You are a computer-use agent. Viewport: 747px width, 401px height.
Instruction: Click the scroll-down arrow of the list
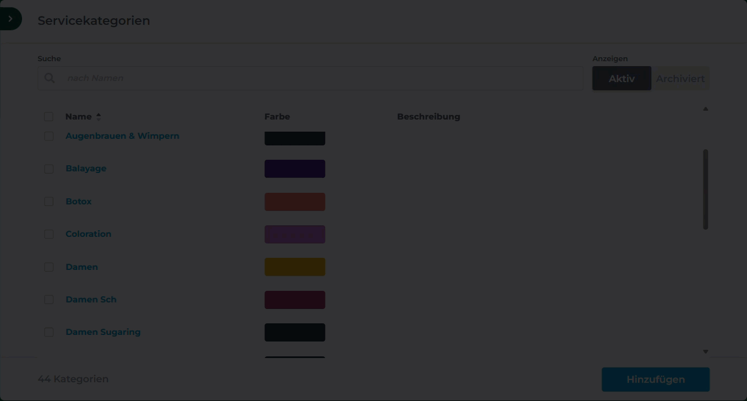706,351
